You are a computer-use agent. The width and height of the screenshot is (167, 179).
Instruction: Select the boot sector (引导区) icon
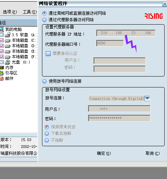coord(2,73)
